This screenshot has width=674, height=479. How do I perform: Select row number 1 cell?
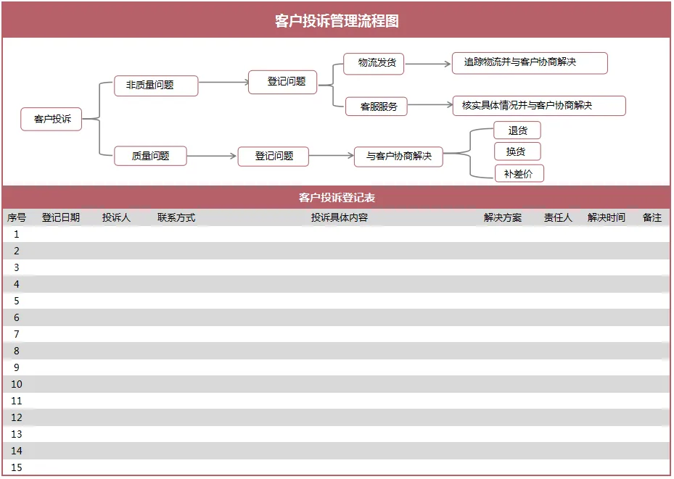pos(17,234)
